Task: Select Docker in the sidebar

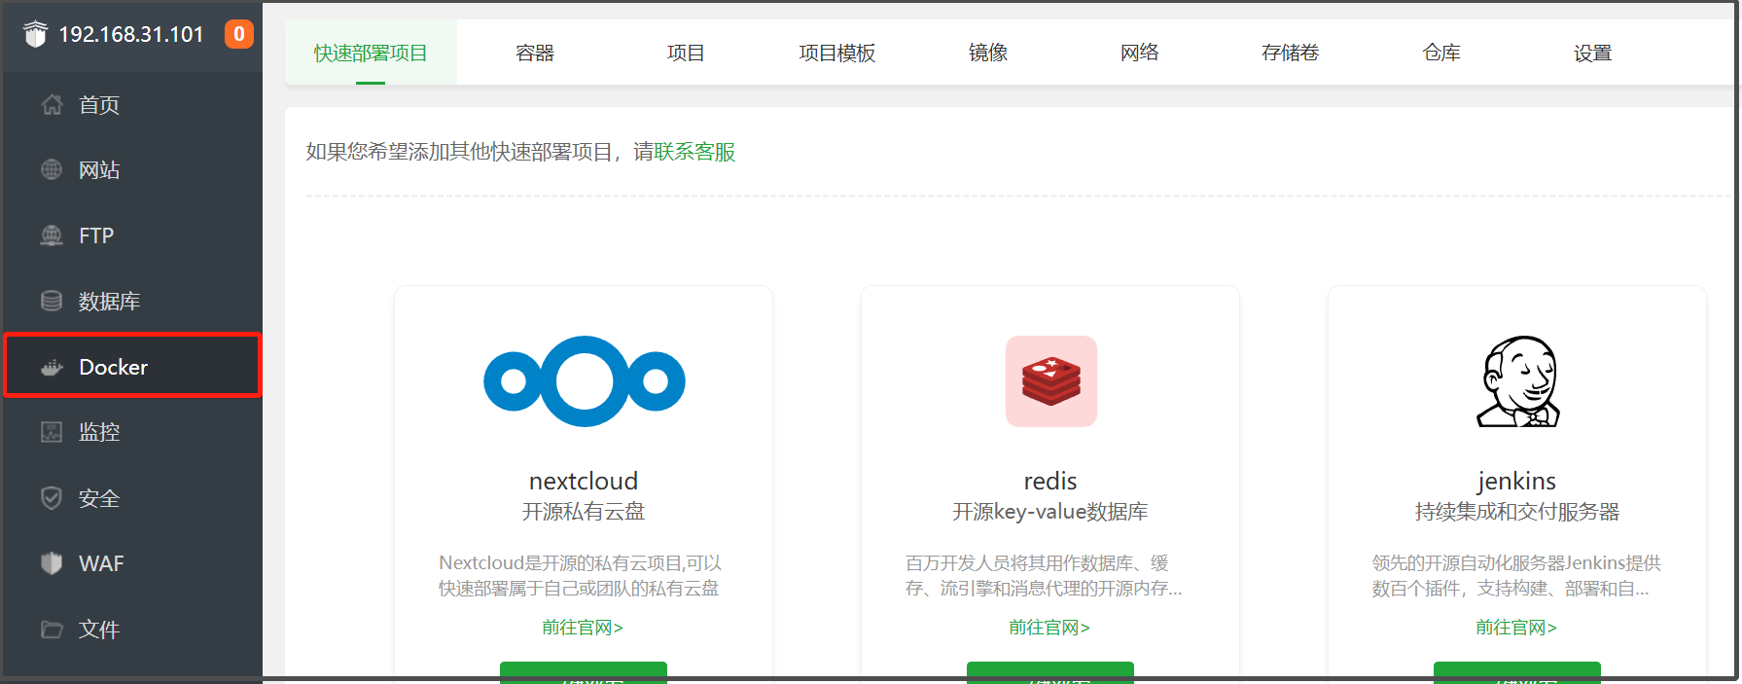Action: 132,366
